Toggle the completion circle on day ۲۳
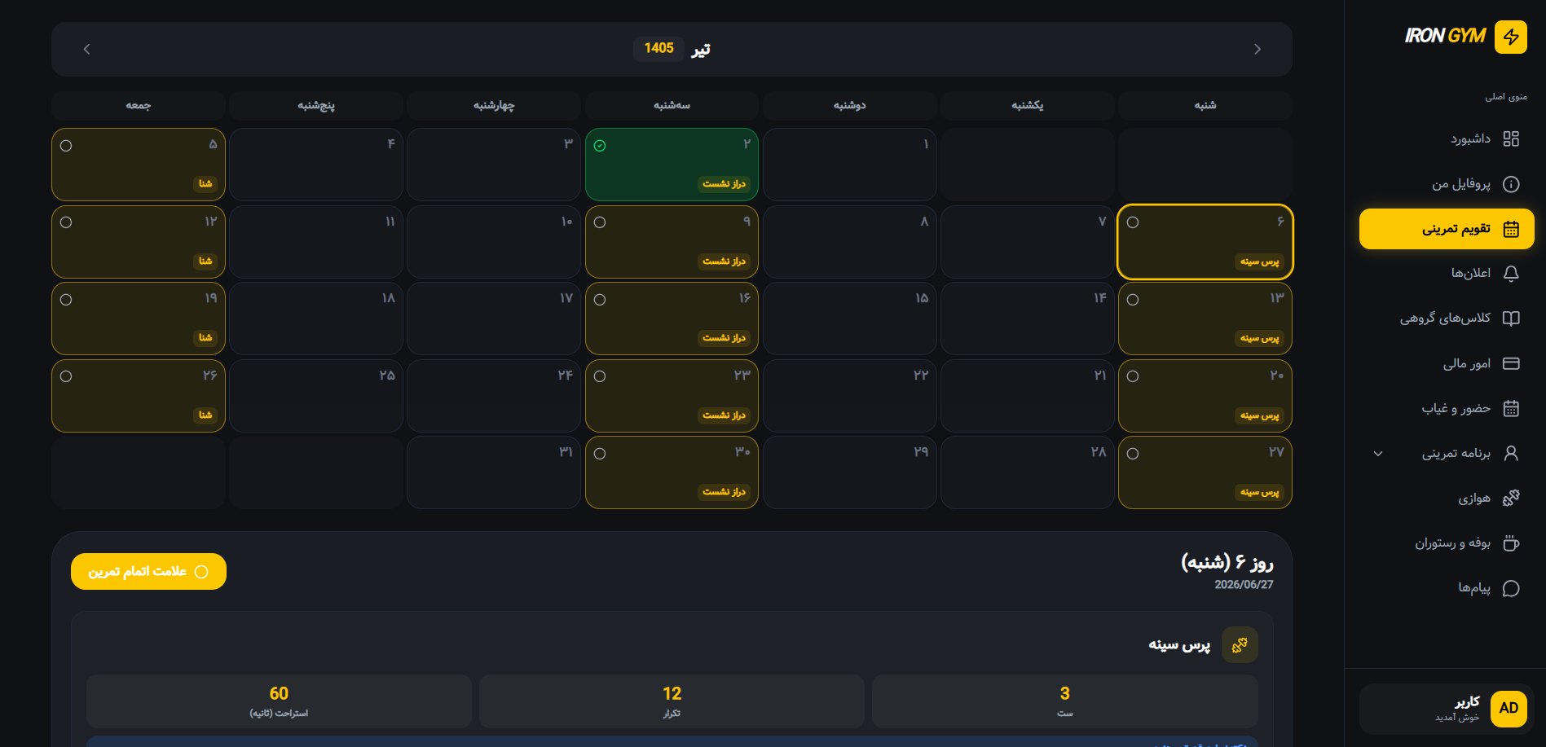 600,376
